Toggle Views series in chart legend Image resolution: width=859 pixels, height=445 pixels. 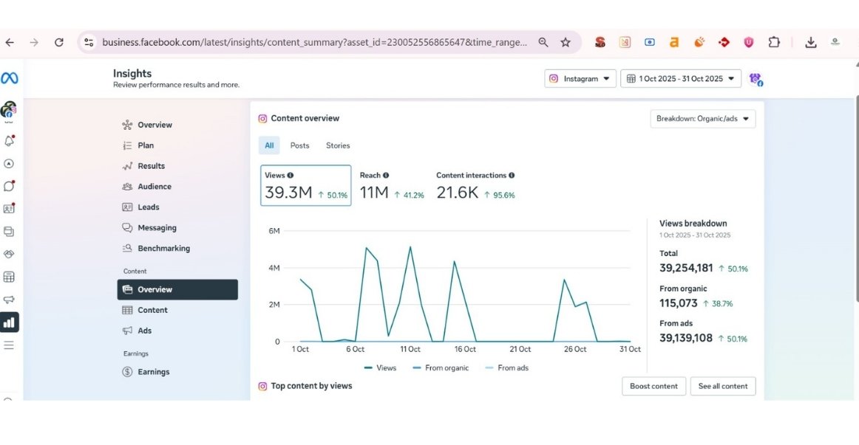(x=381, y=368)
